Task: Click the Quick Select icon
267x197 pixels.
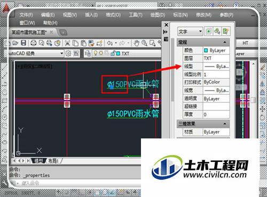Action: tap(226, 31)
